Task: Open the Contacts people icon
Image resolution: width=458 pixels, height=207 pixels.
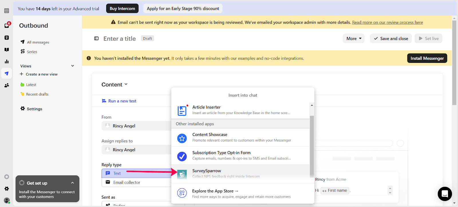Action: tap(7, 85)
